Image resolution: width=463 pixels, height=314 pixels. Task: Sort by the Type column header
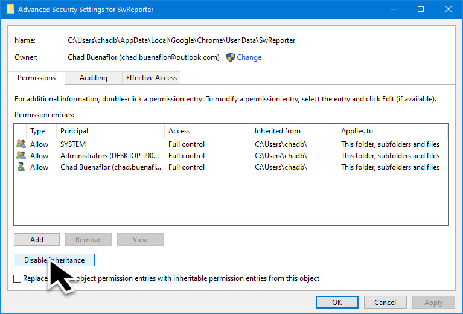[41, 131]
